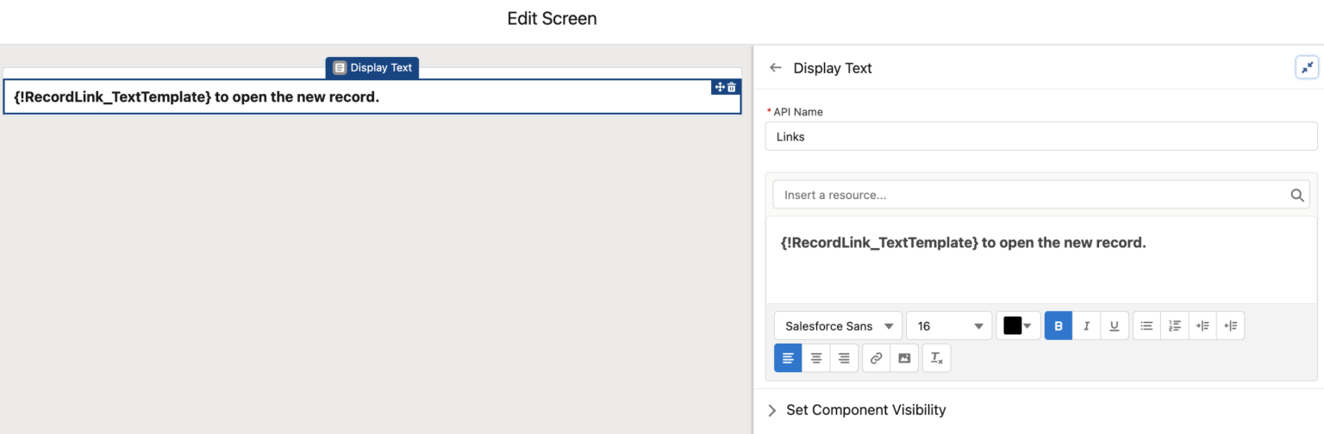Insert an image via image icon
Image resolution: width=1324 pixels, height=434 pixels.
904,358
